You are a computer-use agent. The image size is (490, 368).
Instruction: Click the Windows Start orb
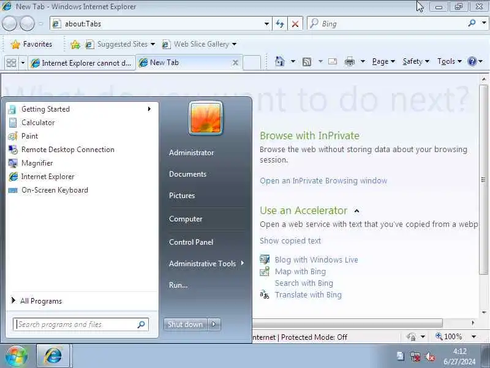click(16, 356)
